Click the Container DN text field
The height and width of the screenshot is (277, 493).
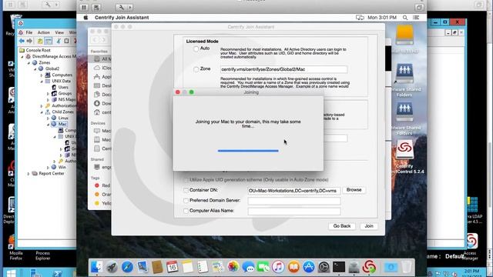click(x=294, y=191)
